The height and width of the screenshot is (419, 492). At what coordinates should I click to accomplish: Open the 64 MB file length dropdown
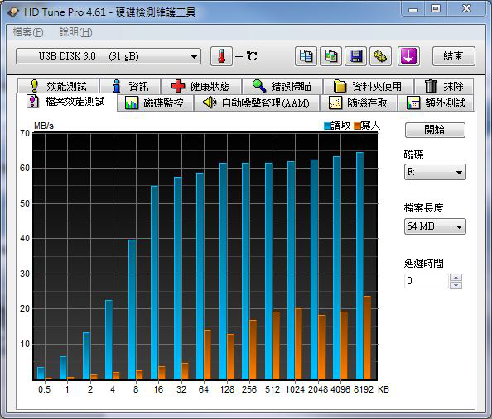coord(435,226)
